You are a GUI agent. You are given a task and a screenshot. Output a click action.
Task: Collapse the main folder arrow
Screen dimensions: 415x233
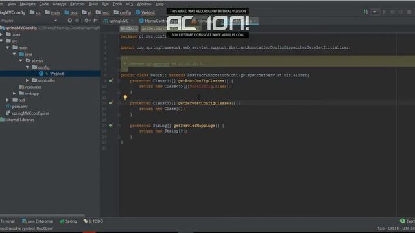[8, 47]
